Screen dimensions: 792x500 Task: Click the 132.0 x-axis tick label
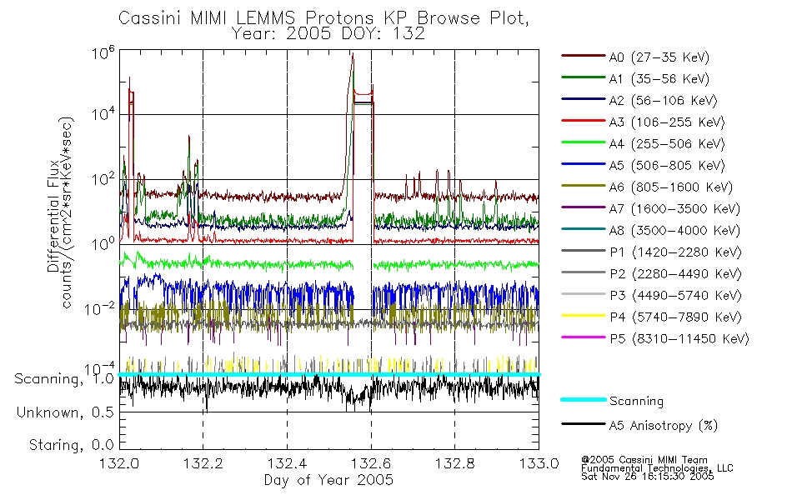coord(118,463)
